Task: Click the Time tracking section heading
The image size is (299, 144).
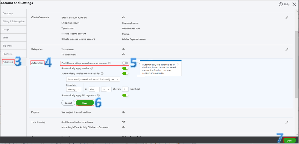Action: pyautogui.click(x=38, y=122)
